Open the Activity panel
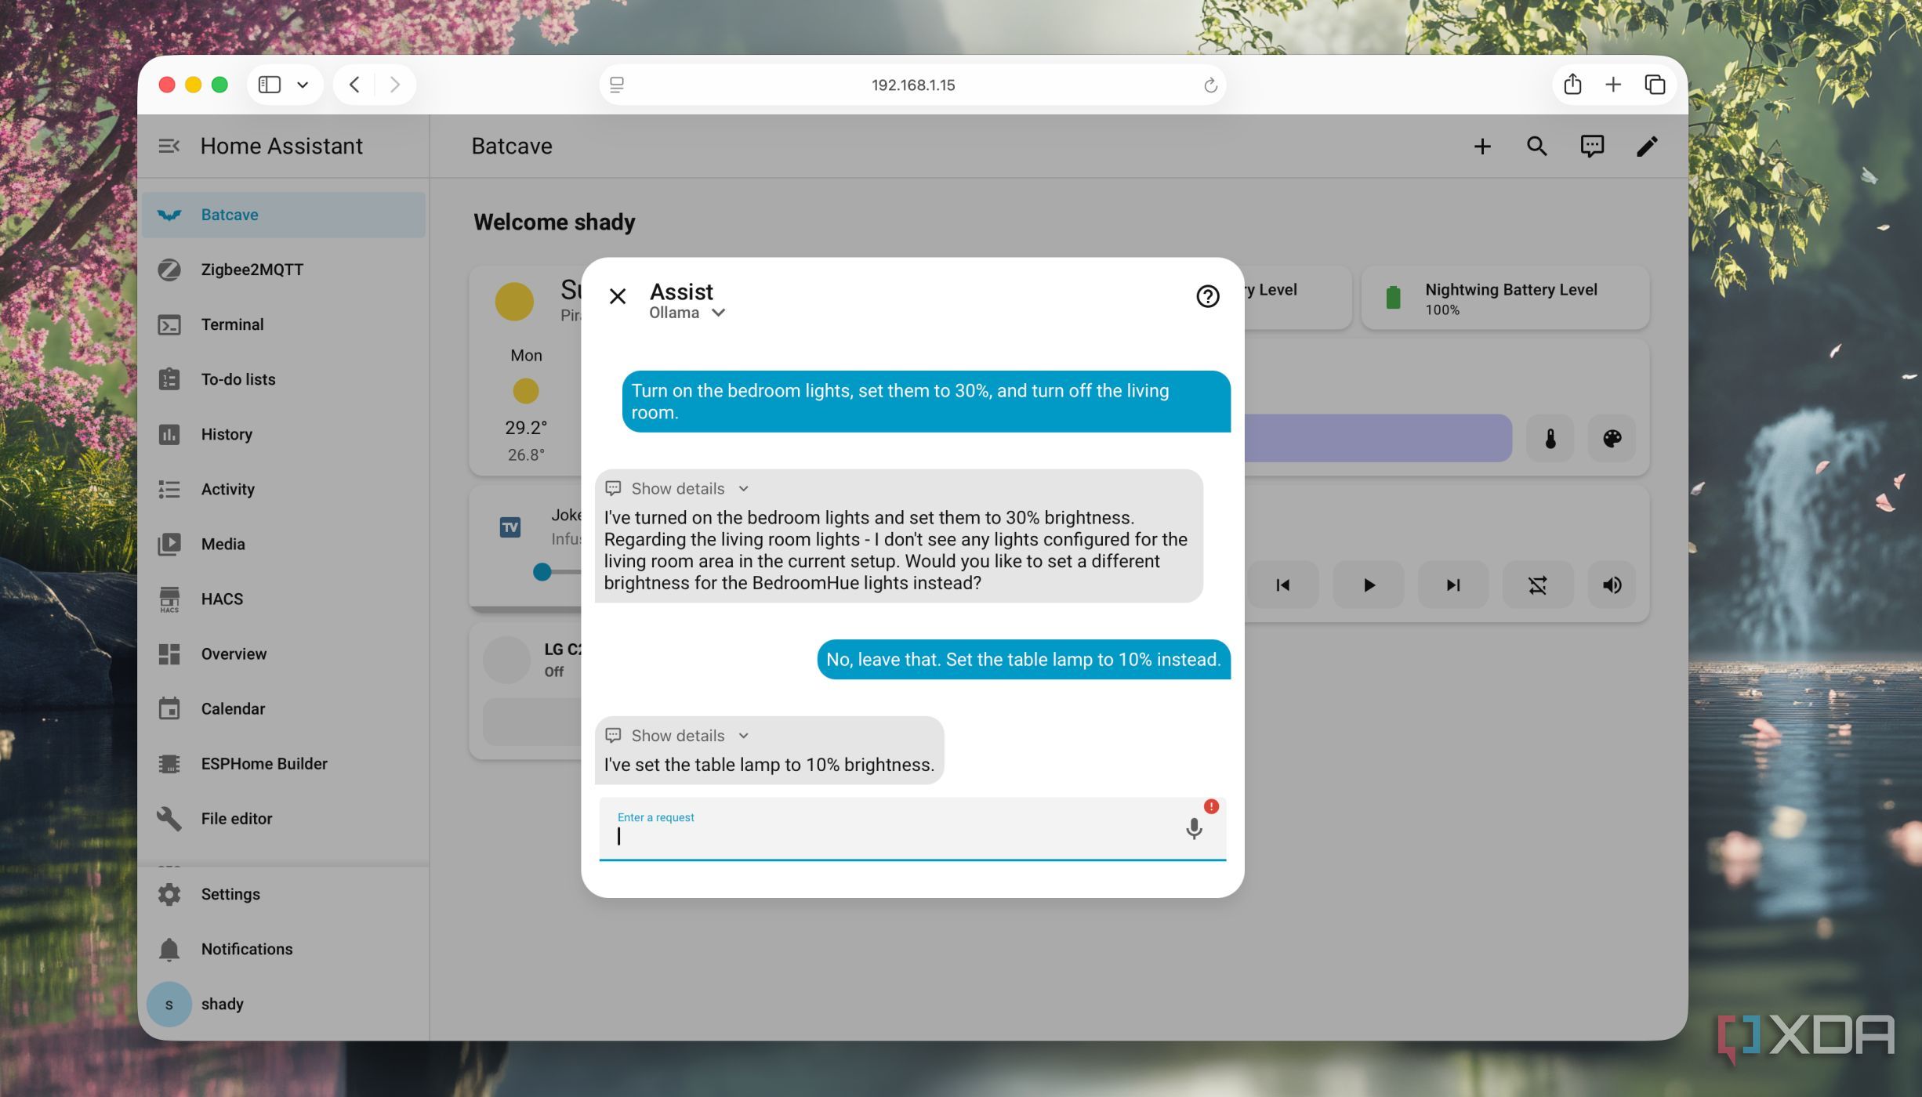 (x=284, y=489)
